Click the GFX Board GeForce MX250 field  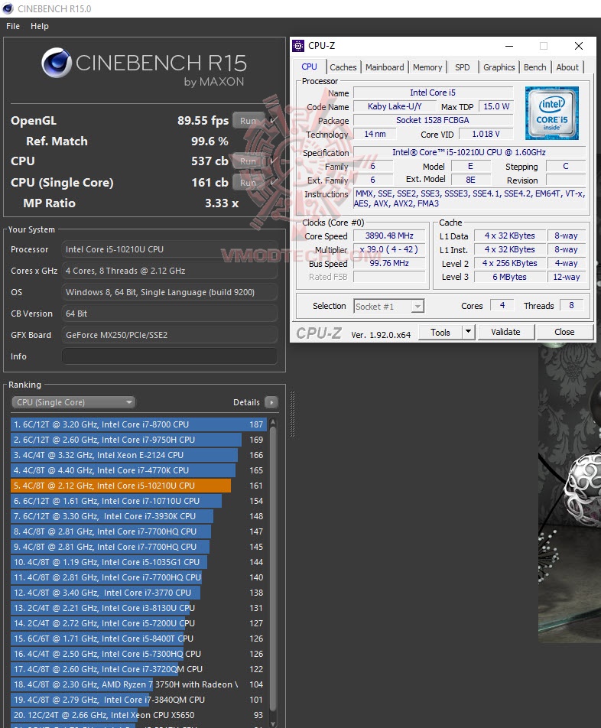point(170,335)
